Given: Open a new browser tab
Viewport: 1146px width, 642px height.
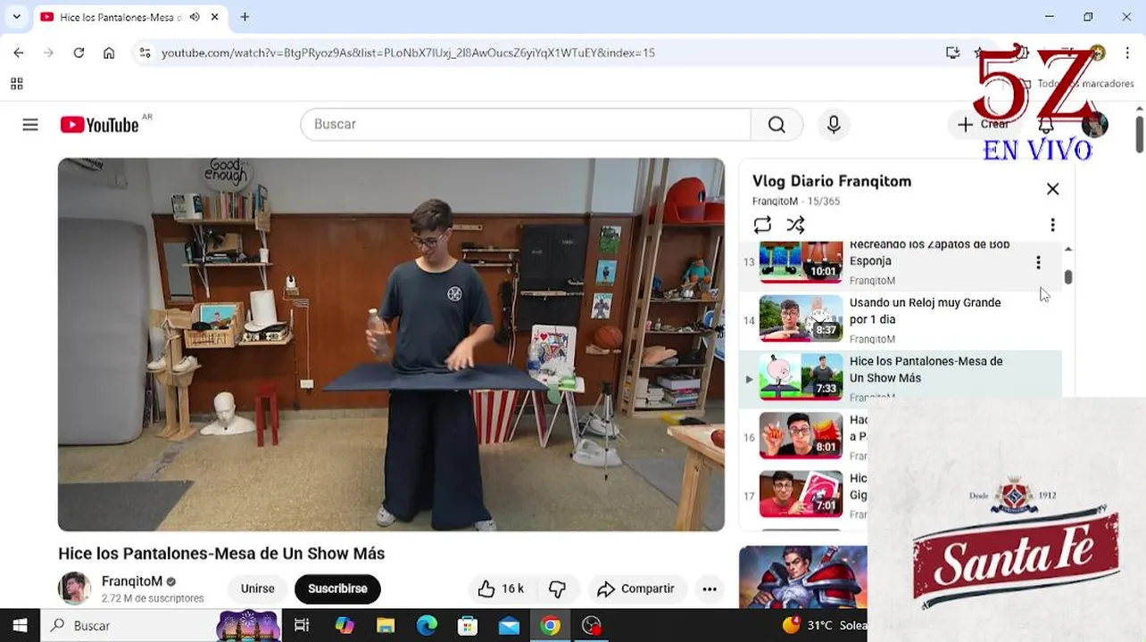Looking at the screenshot, I should coord(245,17).
